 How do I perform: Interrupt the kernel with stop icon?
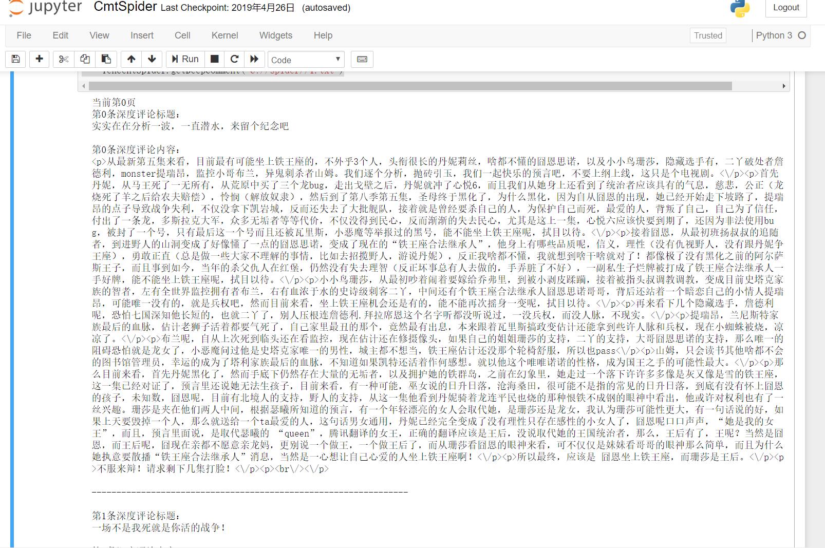215,59
